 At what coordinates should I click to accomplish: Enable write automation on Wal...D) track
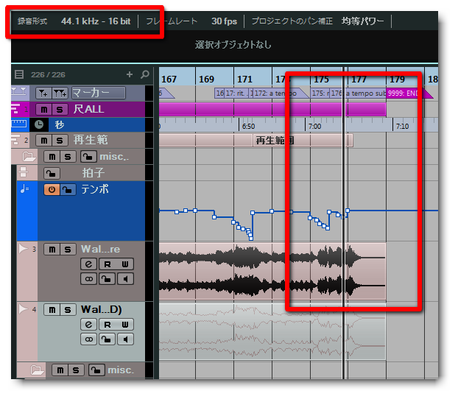point(125,324)
